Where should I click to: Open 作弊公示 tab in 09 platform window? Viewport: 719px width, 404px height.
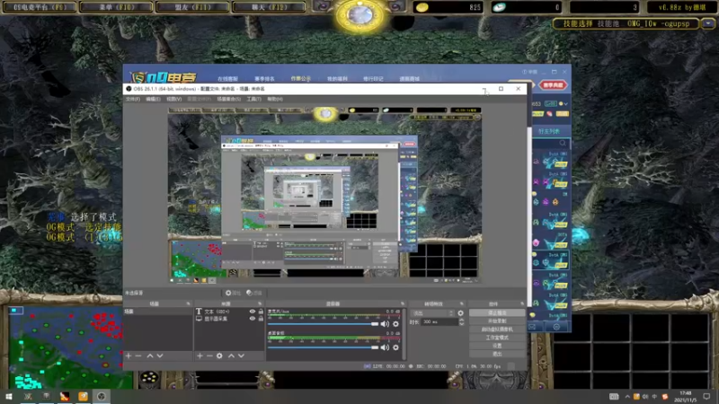pos(300,79)
